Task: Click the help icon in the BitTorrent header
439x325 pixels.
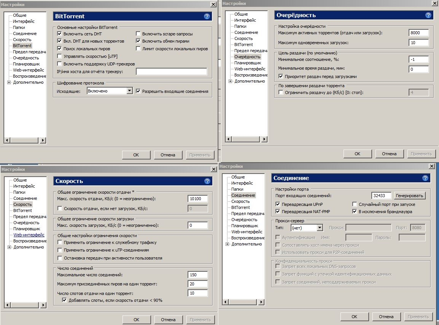Action: pyautogui.click(x=207, y=16)
